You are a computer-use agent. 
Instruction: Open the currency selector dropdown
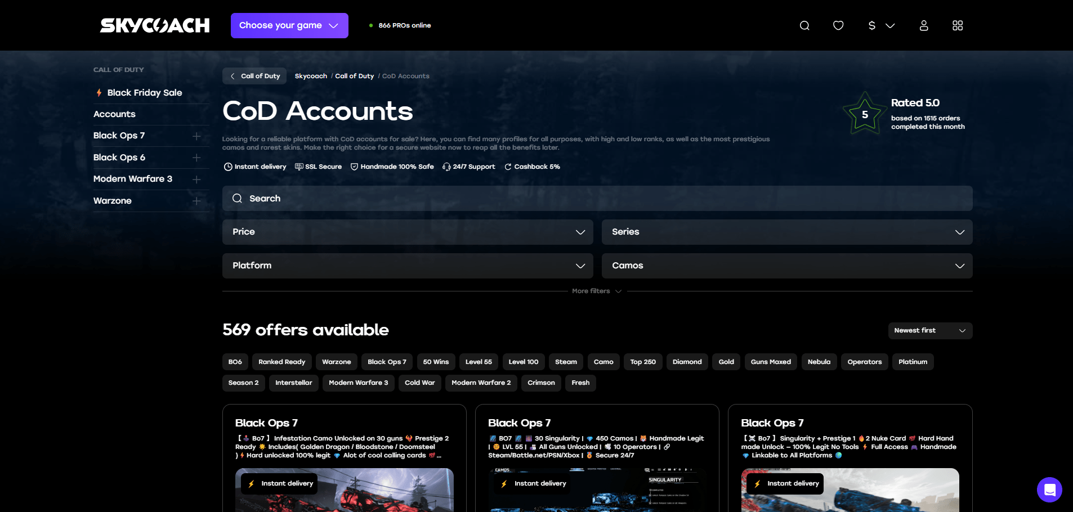point(881,25)
